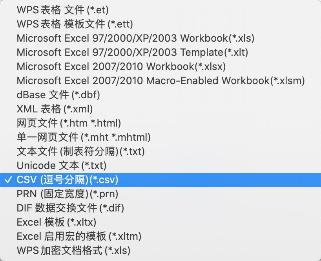The height and width of the screenshot is (261, 321).
Task: Choose Excel 启用宏的模板 (*.xltm)
Action: point(79,236)
